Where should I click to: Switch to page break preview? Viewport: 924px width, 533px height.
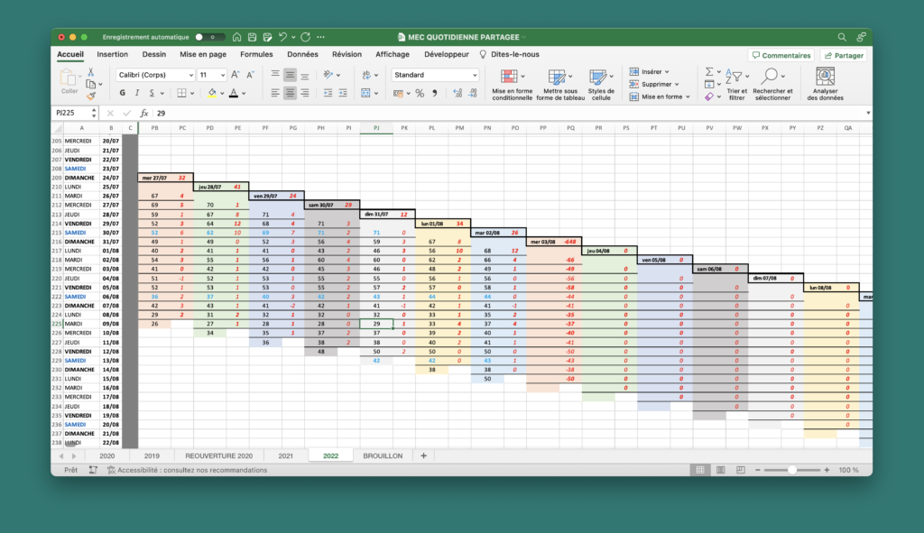pyautogui.click(x=741, y=470)
